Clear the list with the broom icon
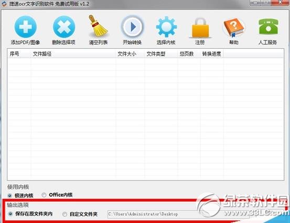 point(98,26)
